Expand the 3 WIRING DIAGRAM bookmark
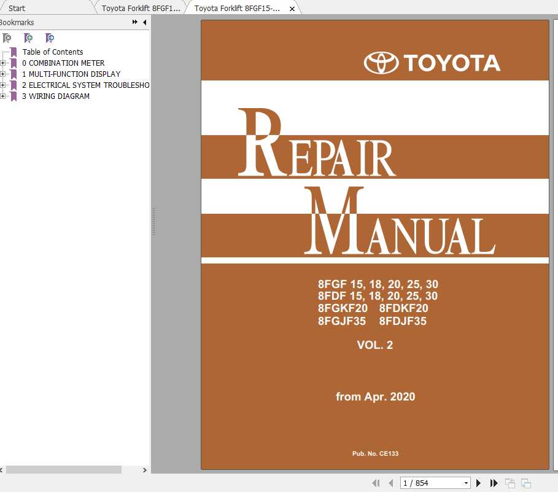 pos(4,96)
